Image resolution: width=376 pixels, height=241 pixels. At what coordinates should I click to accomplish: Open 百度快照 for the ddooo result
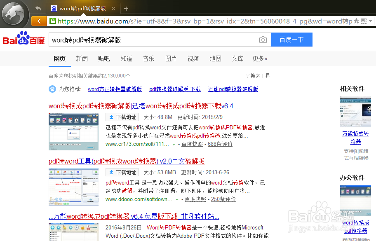(x=195, y=199)
